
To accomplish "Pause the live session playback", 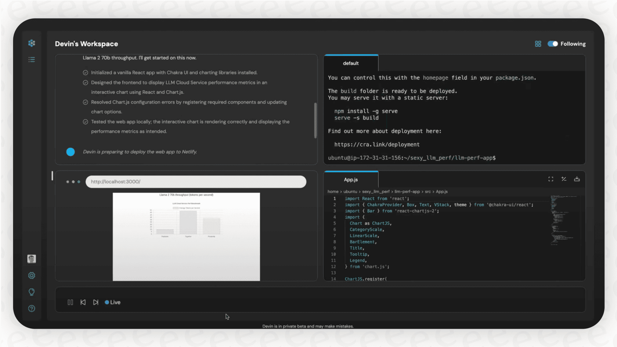I will pos(70,302).
